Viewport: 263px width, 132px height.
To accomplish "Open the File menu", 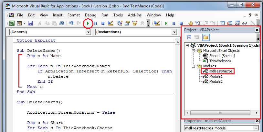I will [x=20, y=15].
